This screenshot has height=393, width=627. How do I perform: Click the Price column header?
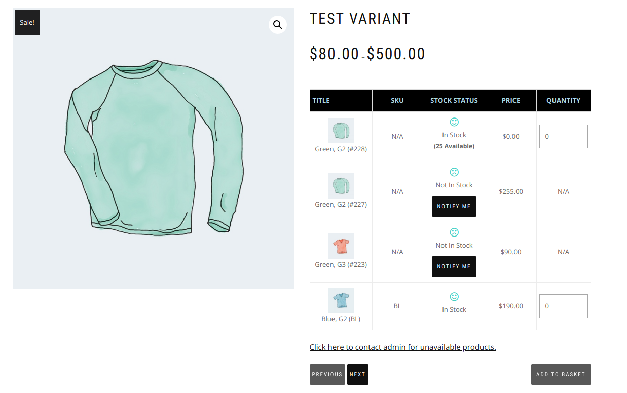(x=511, y=100)
